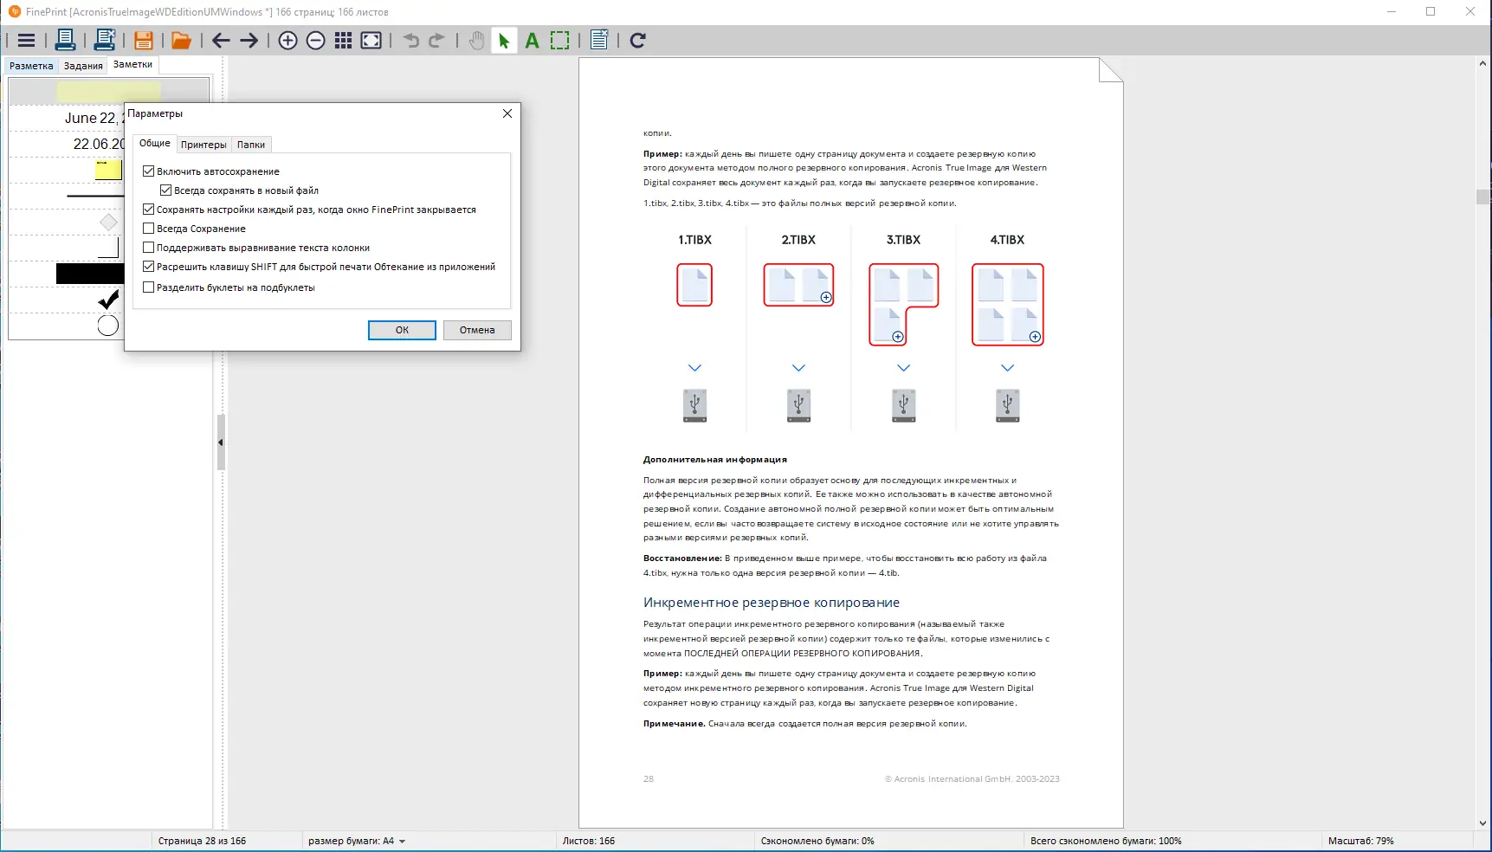
Task: Select the Hand pan tool
Action: 476,41
